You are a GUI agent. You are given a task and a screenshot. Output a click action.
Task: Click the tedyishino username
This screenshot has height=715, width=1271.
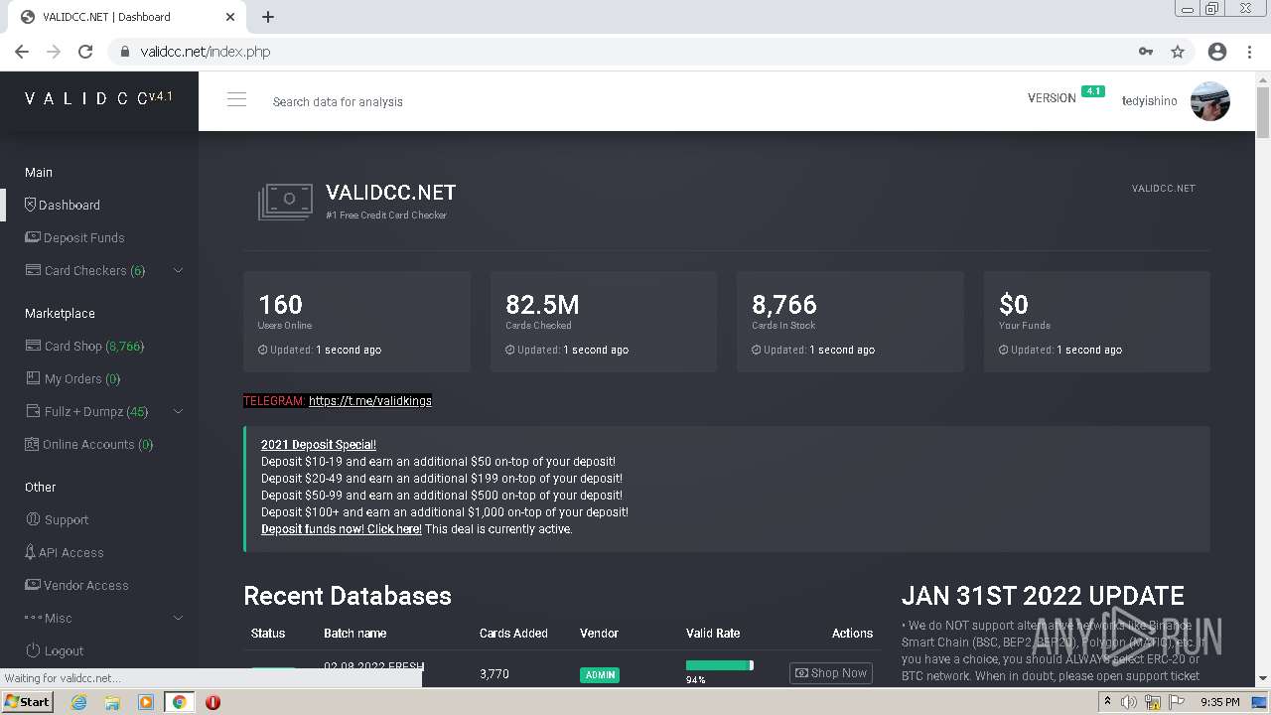tap(1150, 101)
